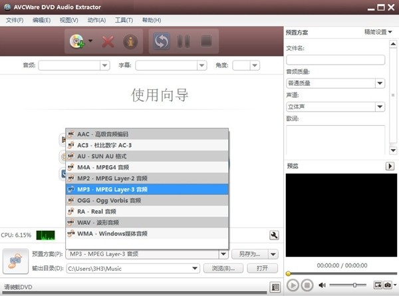Click the snapshot camera icon

pyautogui.click(x=388, y=285)
